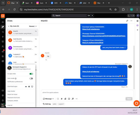
Task: Download the Android app icon
Action: click(x=26, y=87)
